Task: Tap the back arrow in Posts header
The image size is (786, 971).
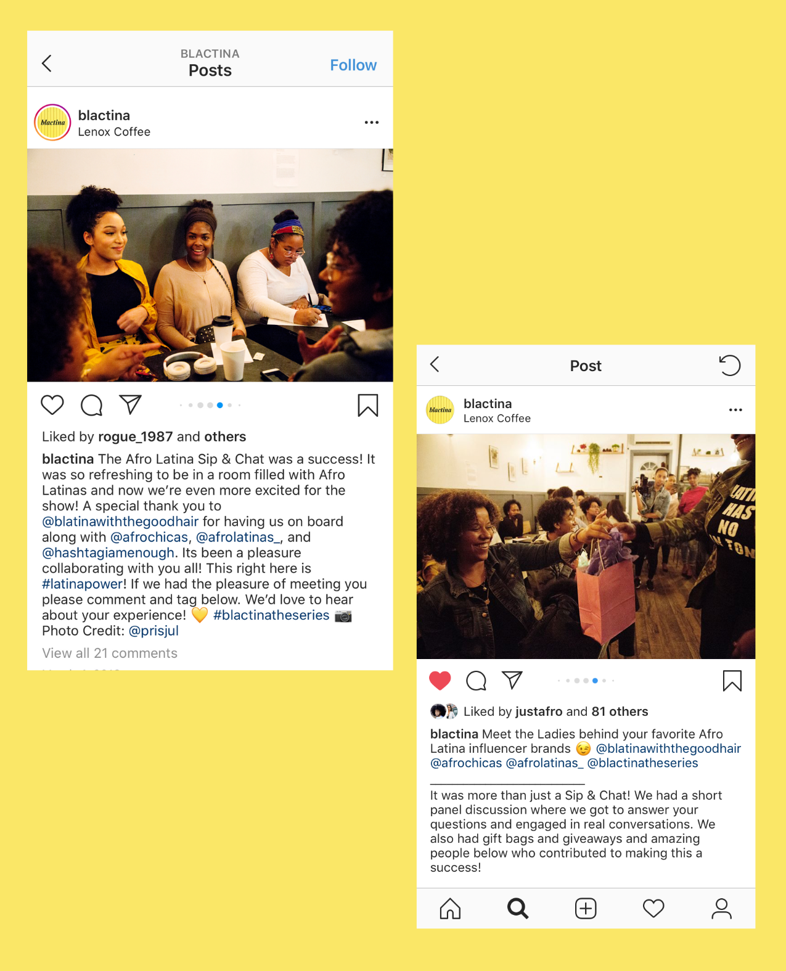Action: point(47,64)
